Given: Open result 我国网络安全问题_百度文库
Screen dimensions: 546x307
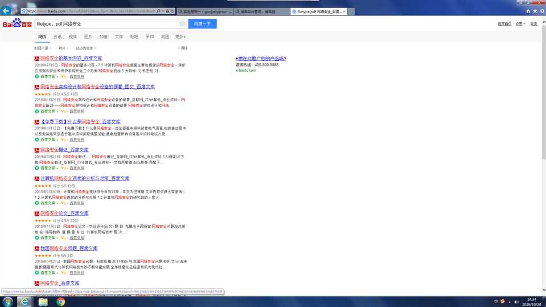Looking at the screenshot, I should [69, 248].
